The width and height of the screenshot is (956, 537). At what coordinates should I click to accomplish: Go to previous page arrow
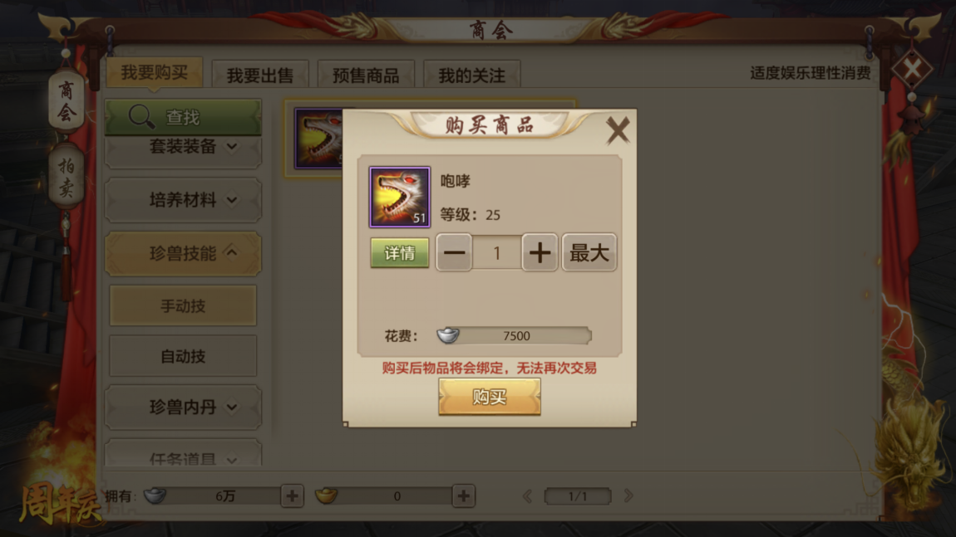point(527,496)
